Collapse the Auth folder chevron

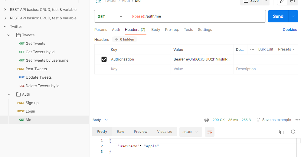pos(9,94)
